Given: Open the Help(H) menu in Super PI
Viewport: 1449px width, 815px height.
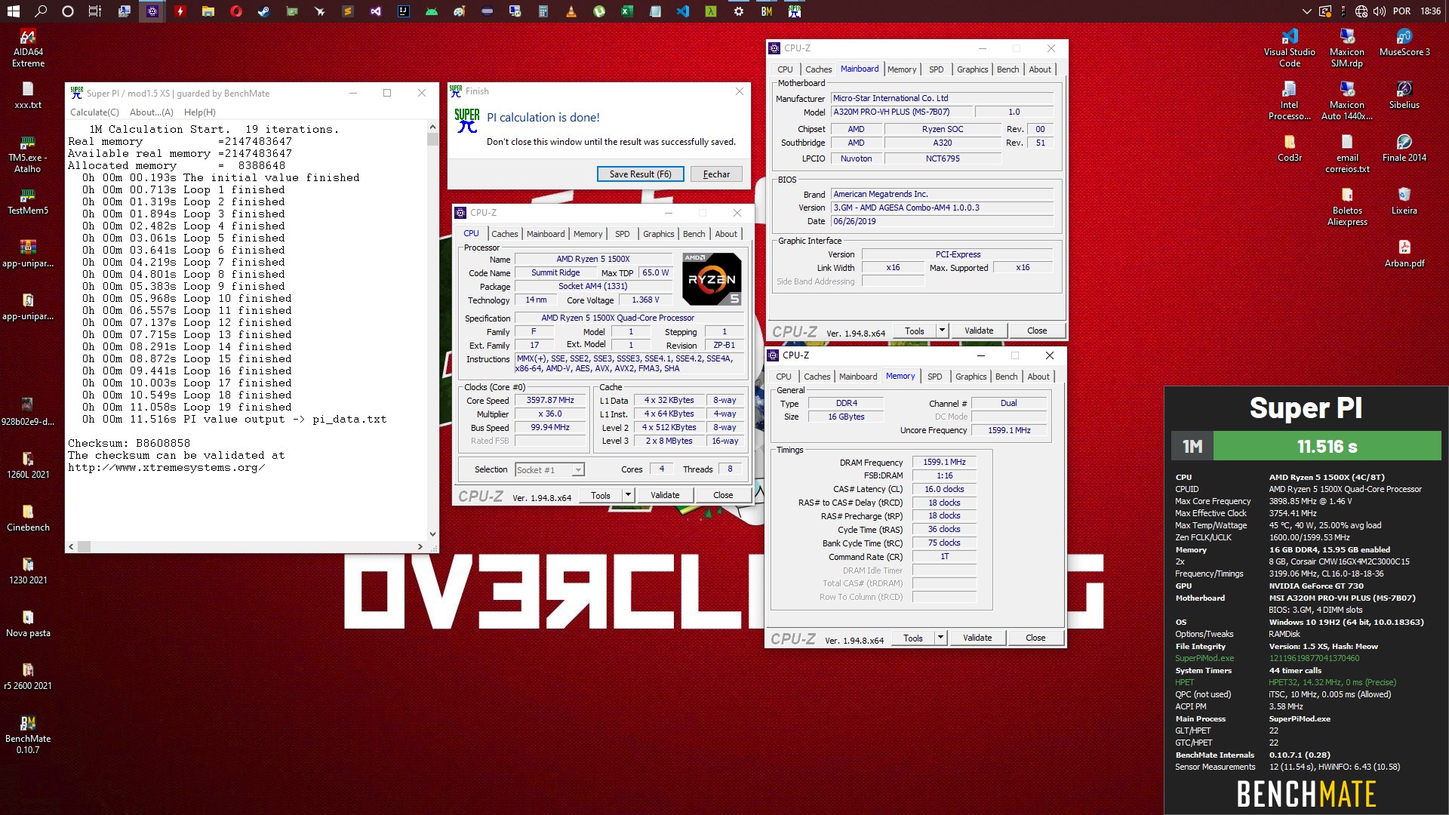Looking at the screenshot, I should [x=200, y=112].
